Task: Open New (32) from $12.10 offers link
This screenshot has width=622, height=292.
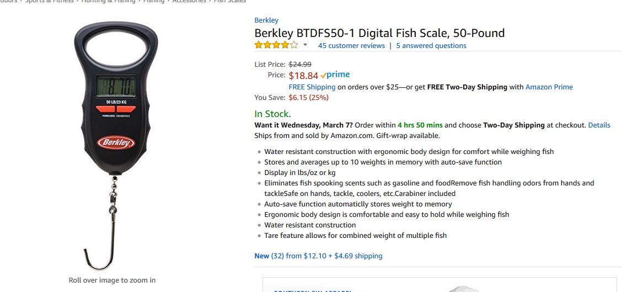Action: pos(318,256)
